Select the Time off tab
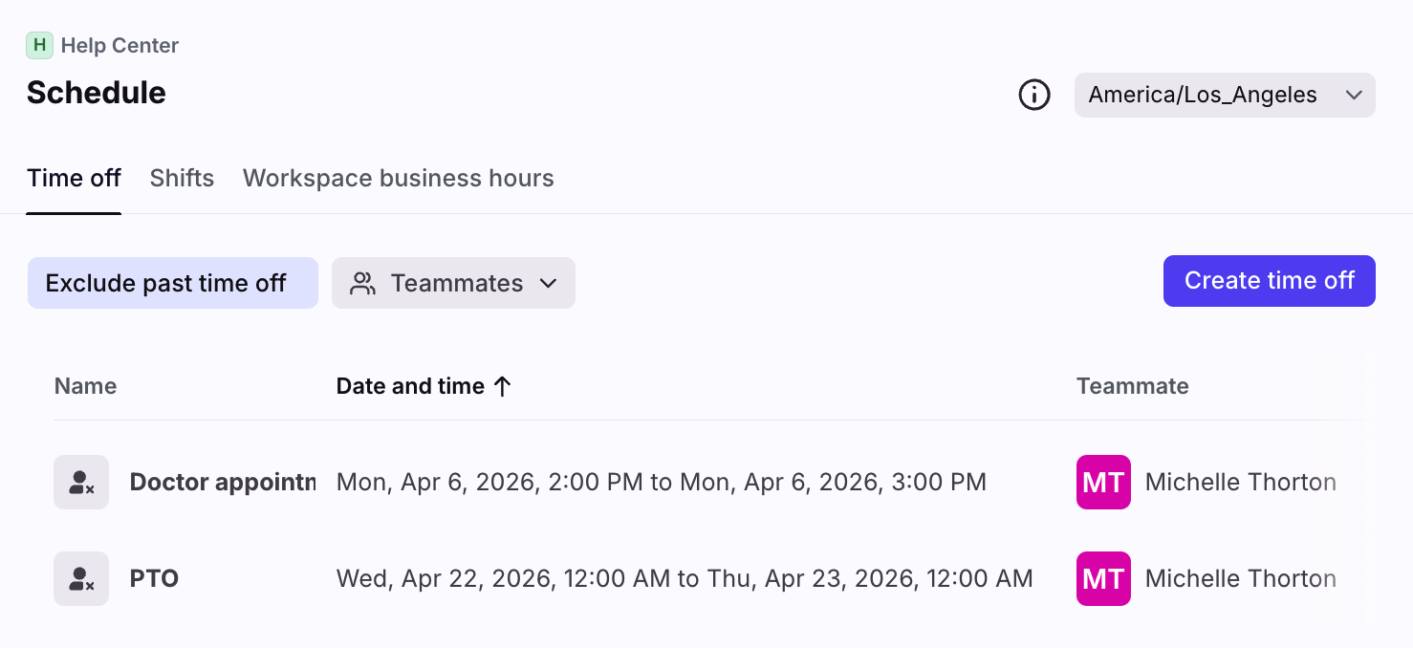 pos(74,179)
